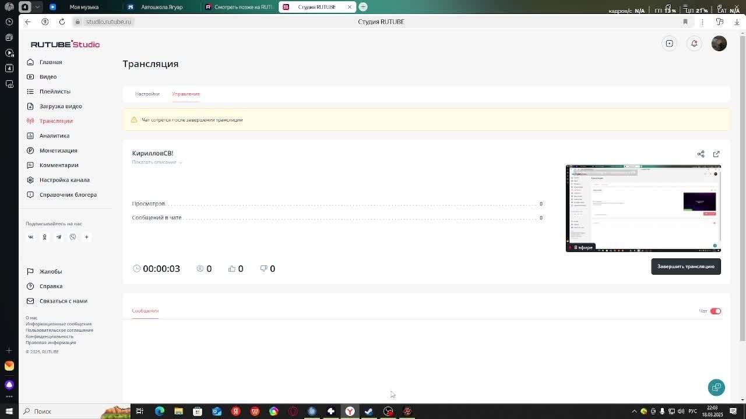This screenshot has height=419, width=746.
Task: Switch to the Автошкола Ягуар browser tab
Action: click(161, 7)
